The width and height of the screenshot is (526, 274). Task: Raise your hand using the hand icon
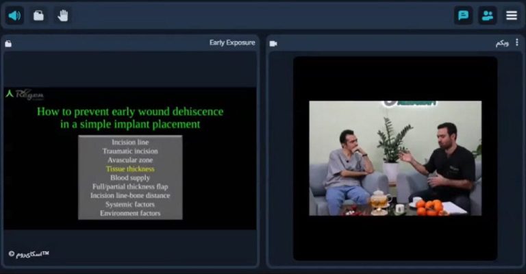62,15
